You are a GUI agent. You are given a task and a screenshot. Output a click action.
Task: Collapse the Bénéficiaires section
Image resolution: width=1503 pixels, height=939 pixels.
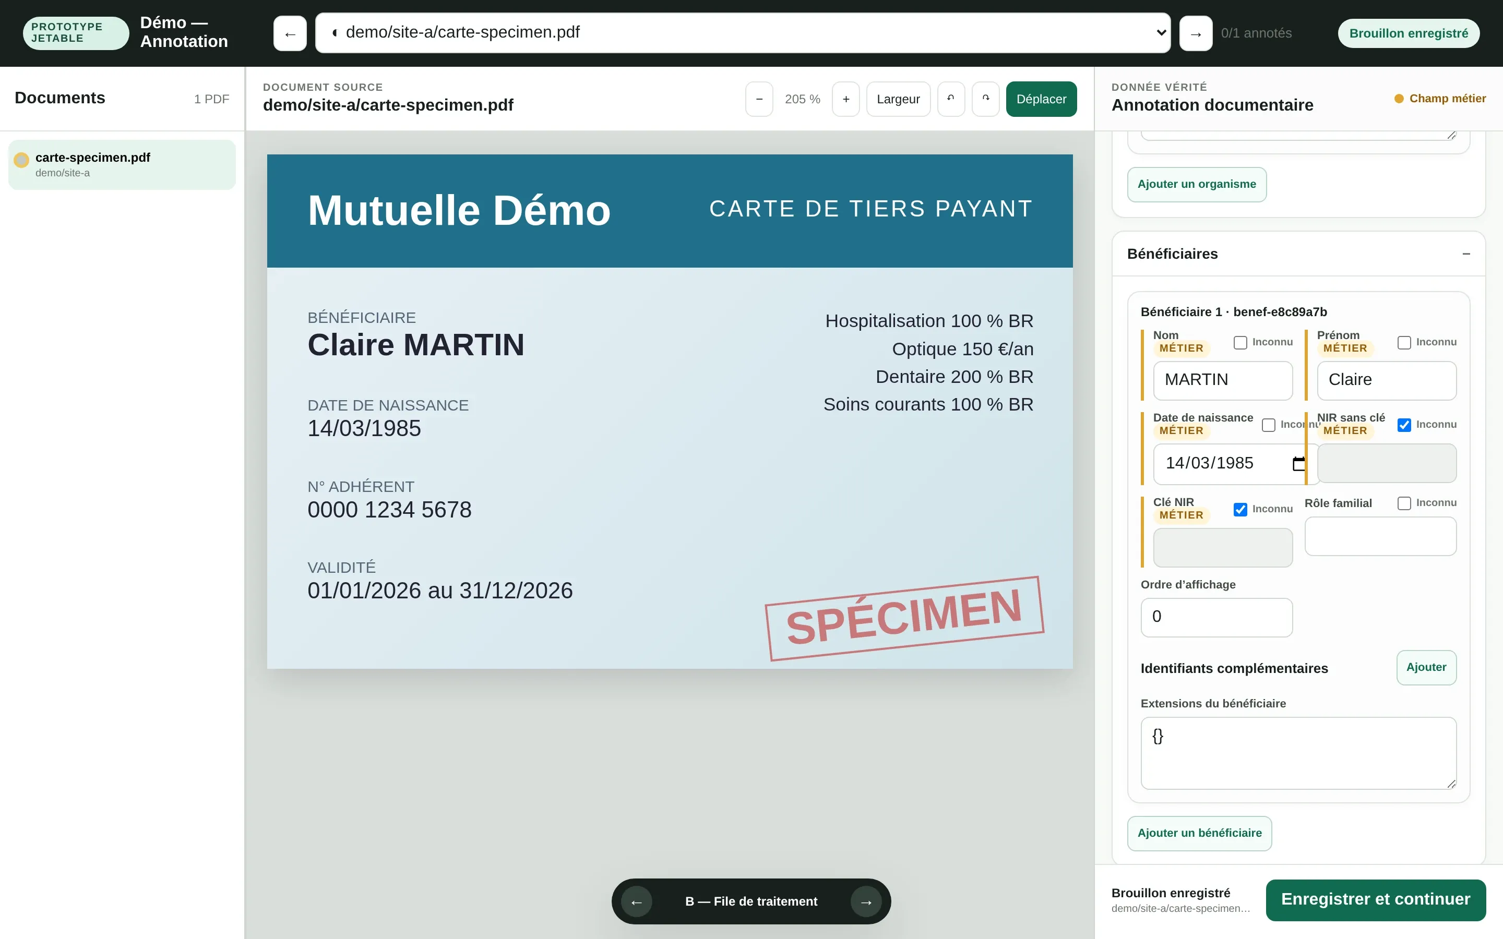click(x=1466, y=254)
